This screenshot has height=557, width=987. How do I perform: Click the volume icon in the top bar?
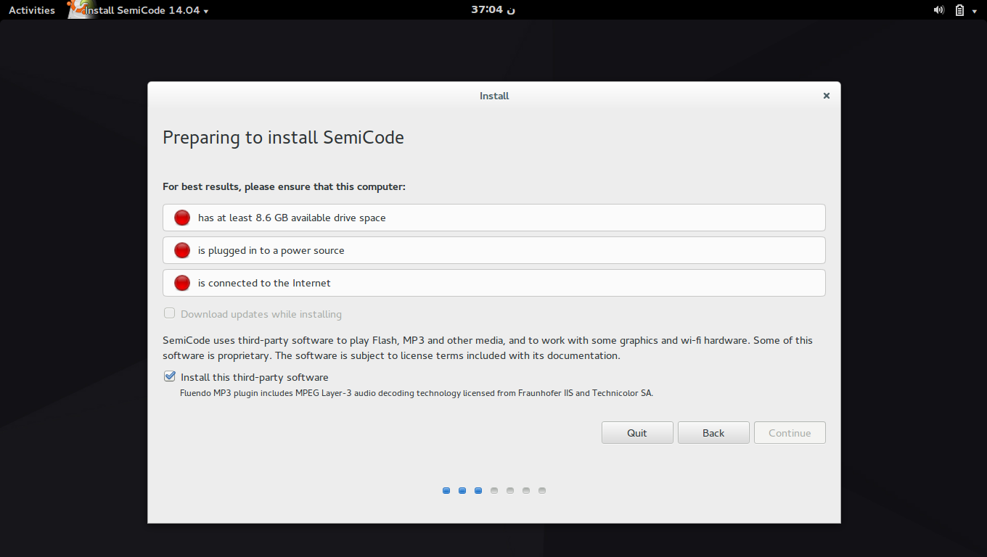(938, 9)
